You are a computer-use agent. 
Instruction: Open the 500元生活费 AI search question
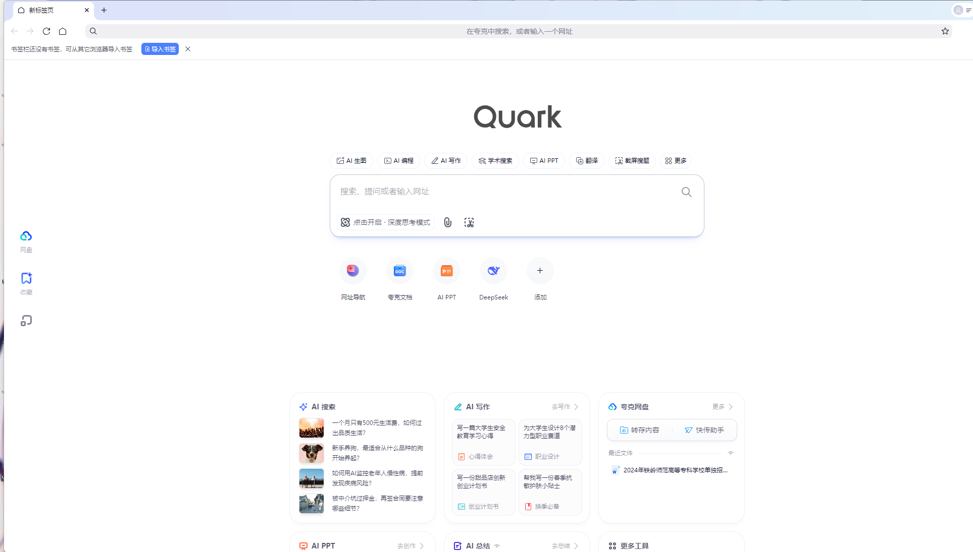tap(377, 427)
